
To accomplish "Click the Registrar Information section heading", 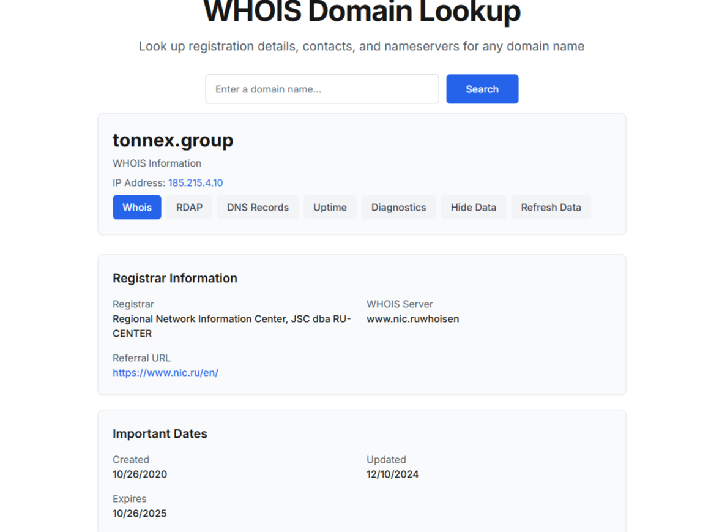I will (x=175, y=278).
